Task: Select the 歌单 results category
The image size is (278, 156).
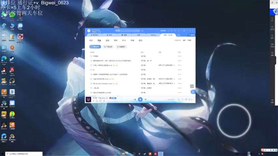Action: tap(116, 41)
